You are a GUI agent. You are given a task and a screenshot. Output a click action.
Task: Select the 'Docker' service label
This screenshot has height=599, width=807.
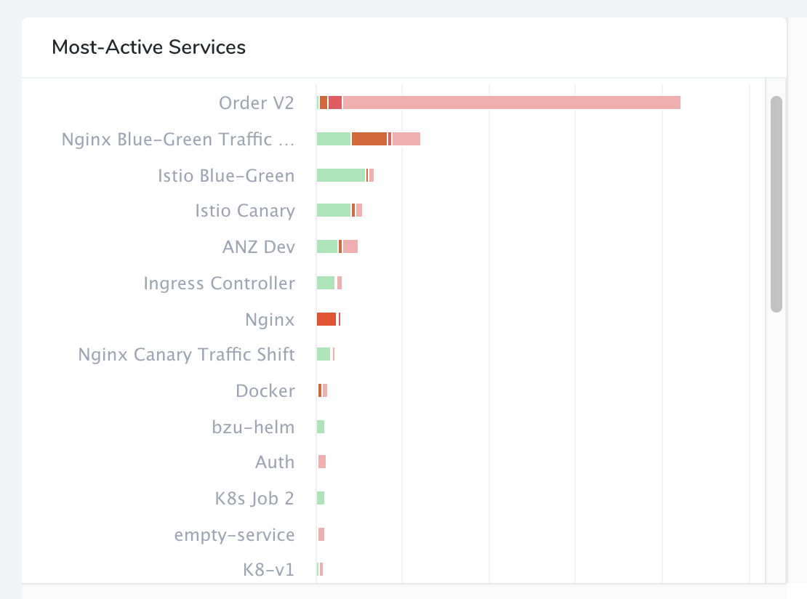(265, 390)
